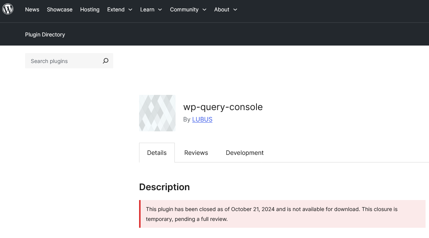Open the wp-query-console plugin icon thumbnail

(x=157, y=113)
